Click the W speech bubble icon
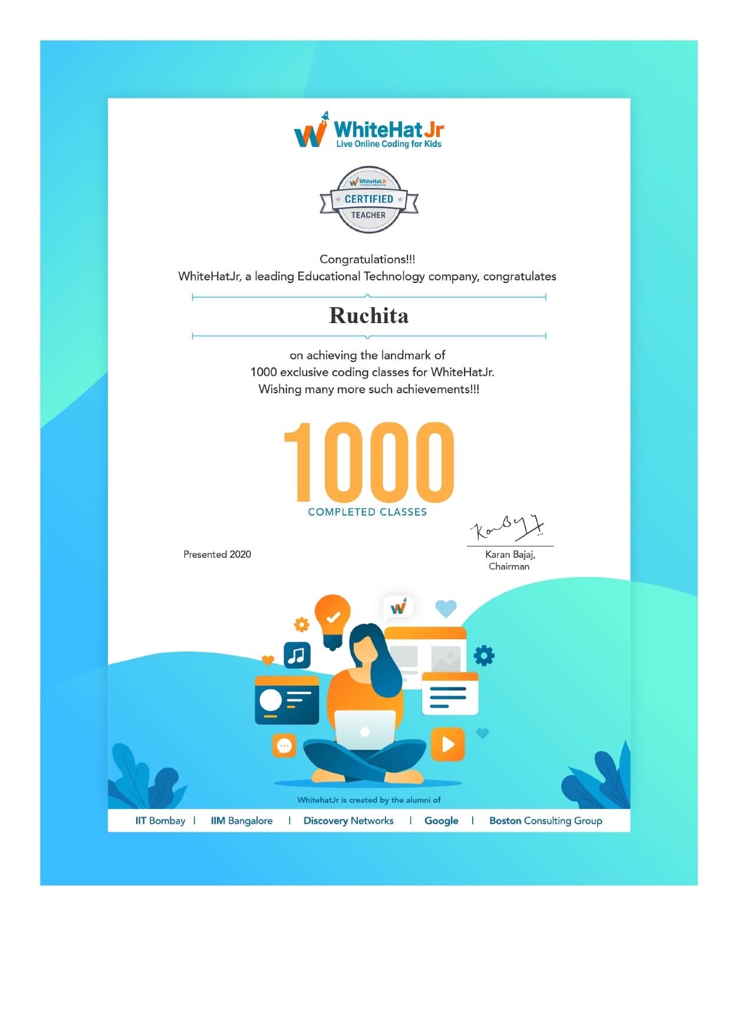731x1033 pixels. coord(398,607)
